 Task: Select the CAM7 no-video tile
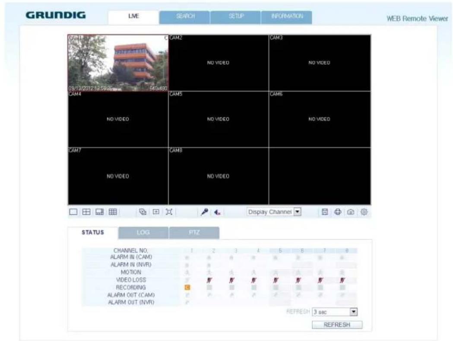(118, 176)
